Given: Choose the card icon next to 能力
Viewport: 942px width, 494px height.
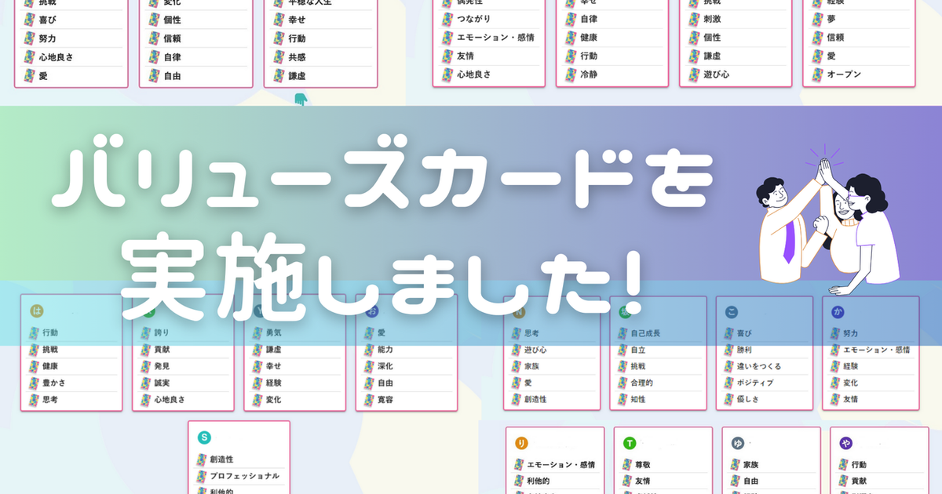Looking at the screenshot, I should 370,350.
